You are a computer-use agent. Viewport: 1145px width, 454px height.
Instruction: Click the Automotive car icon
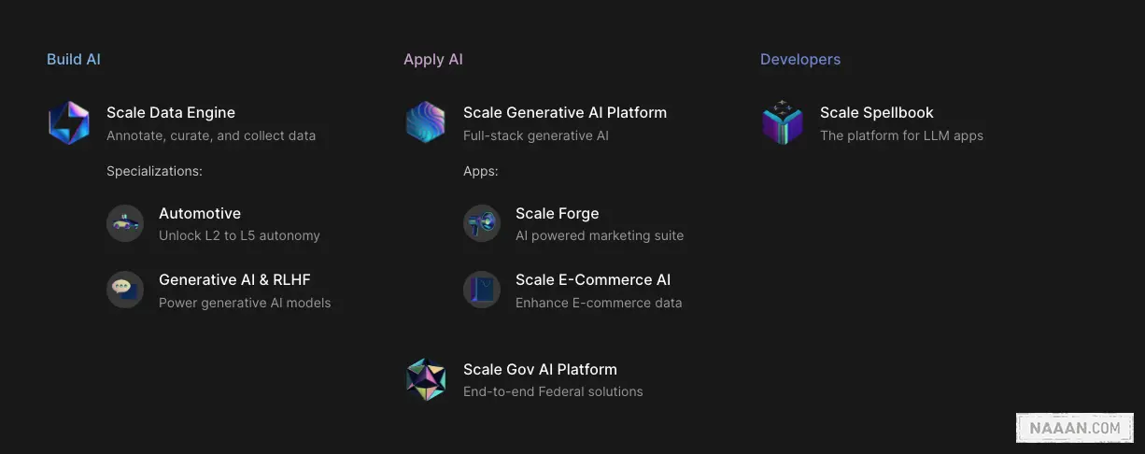125,223
